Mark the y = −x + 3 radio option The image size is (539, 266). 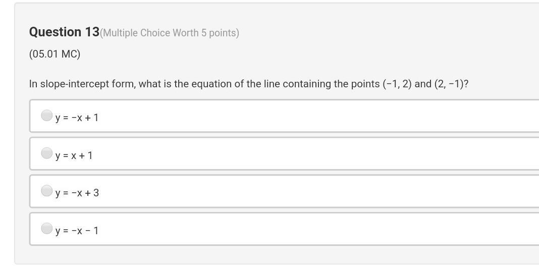46,191
